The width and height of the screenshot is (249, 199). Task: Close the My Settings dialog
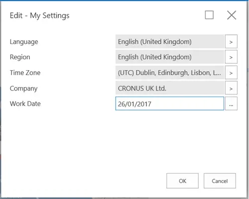(232, 15)
